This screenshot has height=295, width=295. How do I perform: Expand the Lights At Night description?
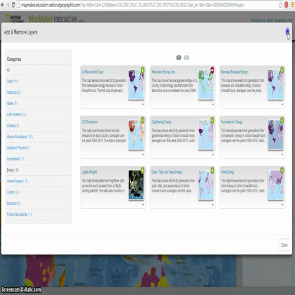[x=143, y=205]
